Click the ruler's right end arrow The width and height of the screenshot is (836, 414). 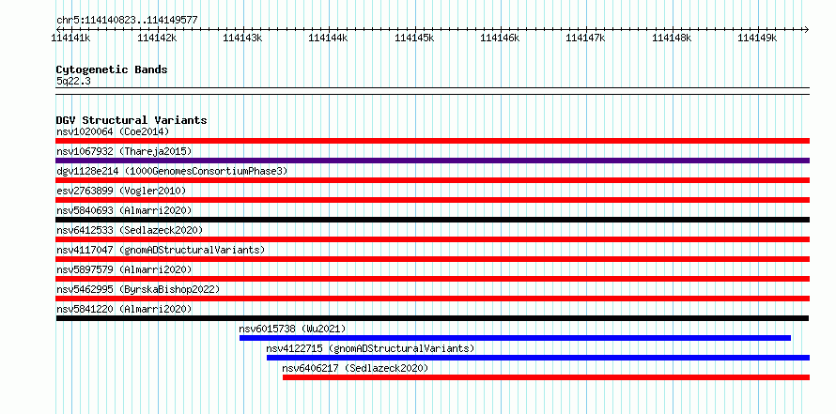click(x=807, y=29)
